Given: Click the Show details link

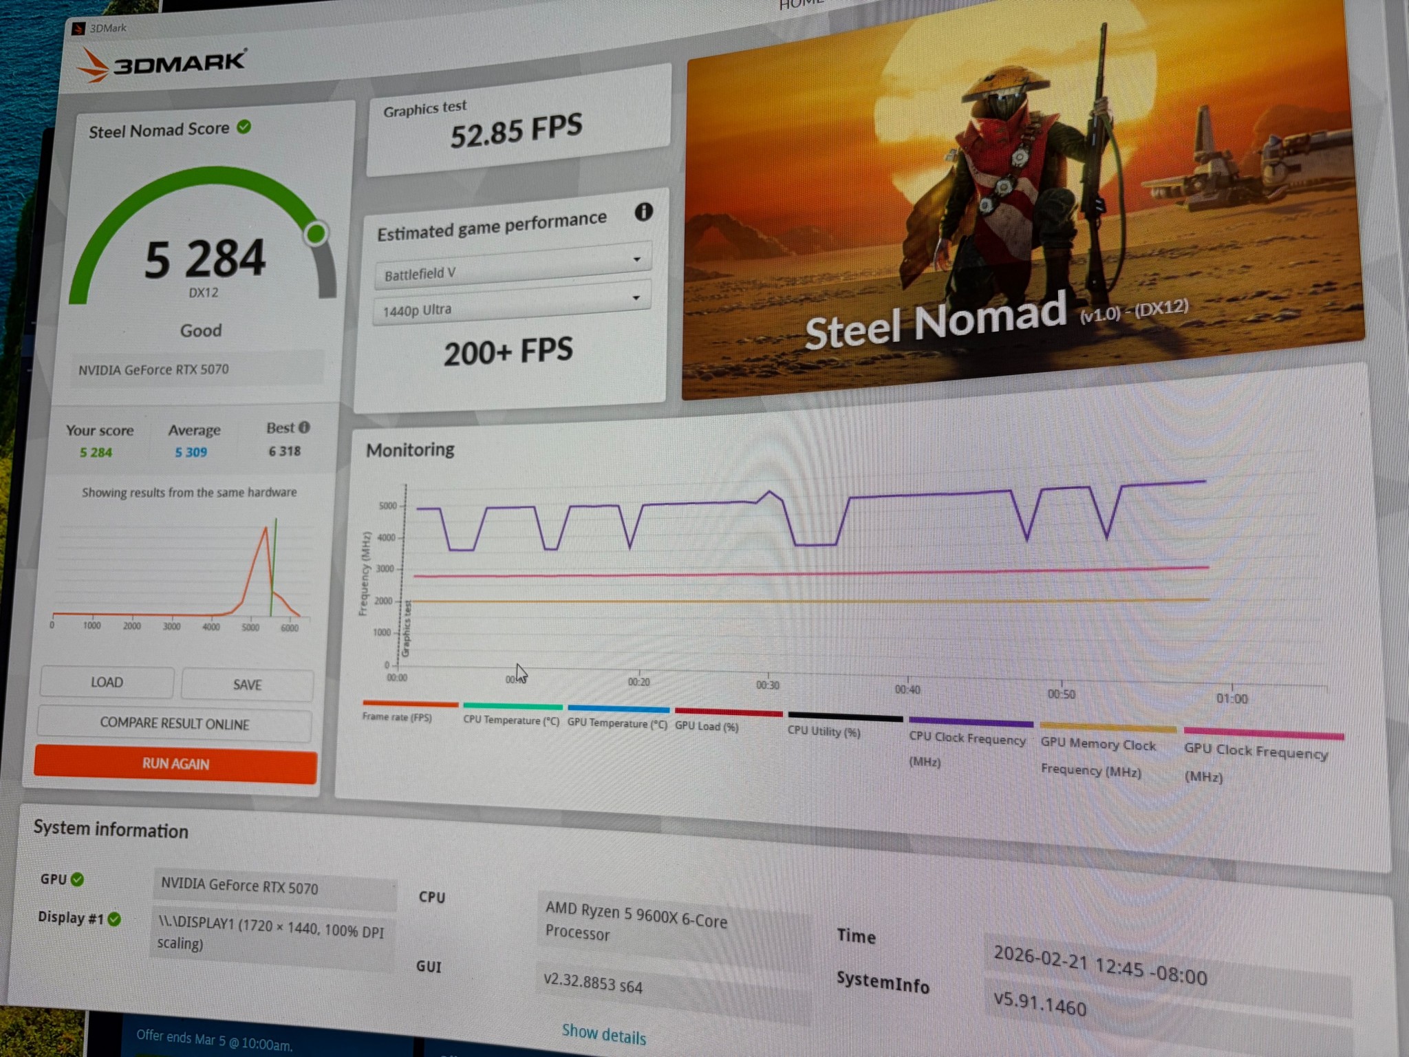Looking at the screenshot, I should (x=604, y=1034).
